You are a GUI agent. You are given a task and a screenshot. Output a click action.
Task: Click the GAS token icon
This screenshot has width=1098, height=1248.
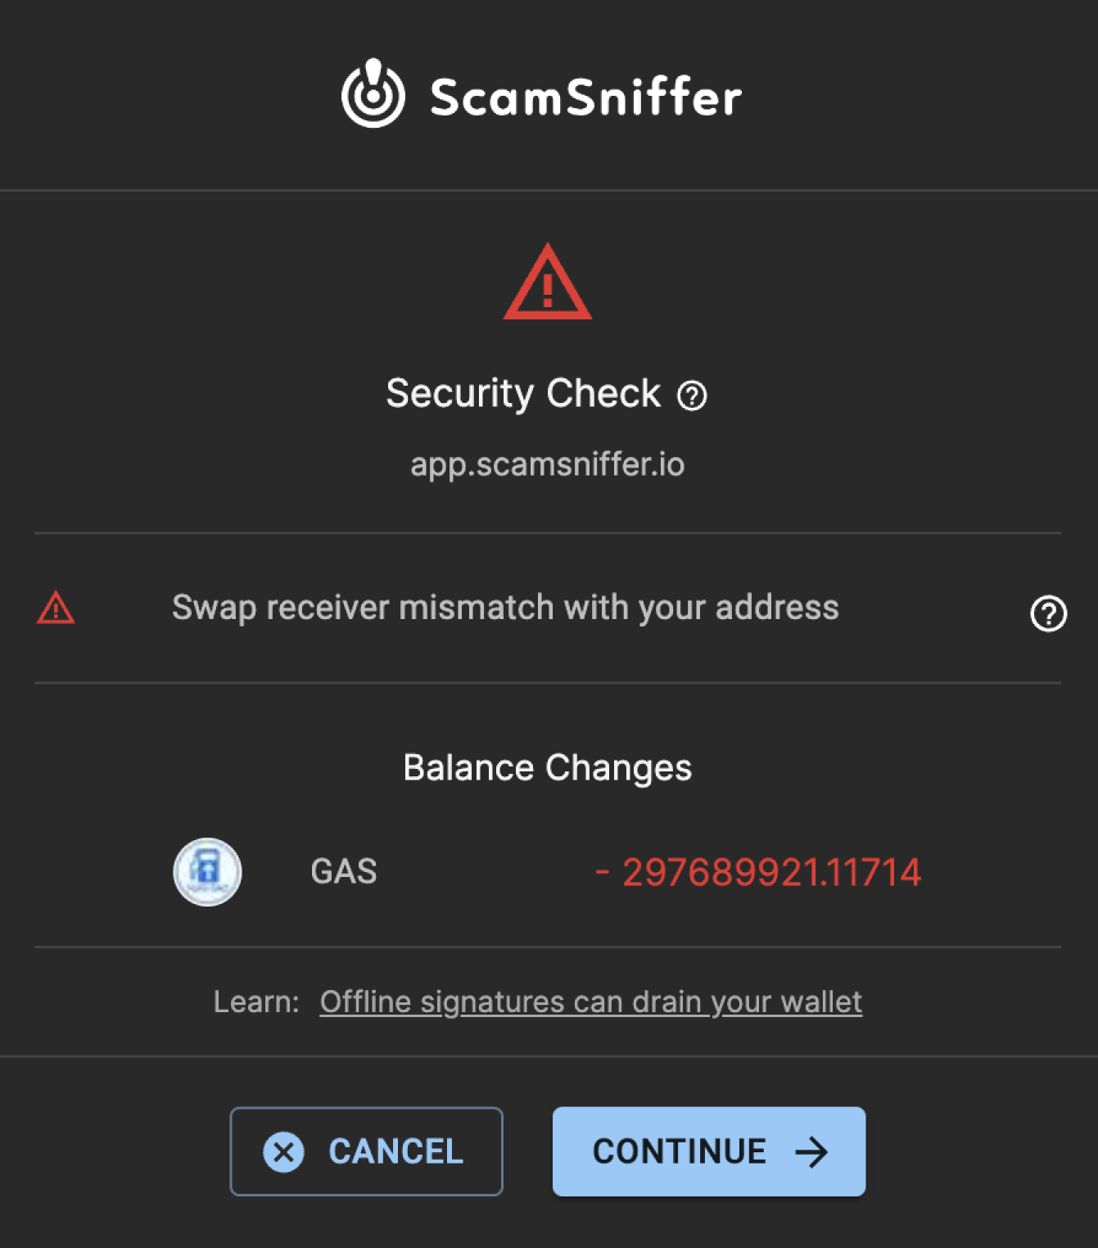tap(207, 871)
